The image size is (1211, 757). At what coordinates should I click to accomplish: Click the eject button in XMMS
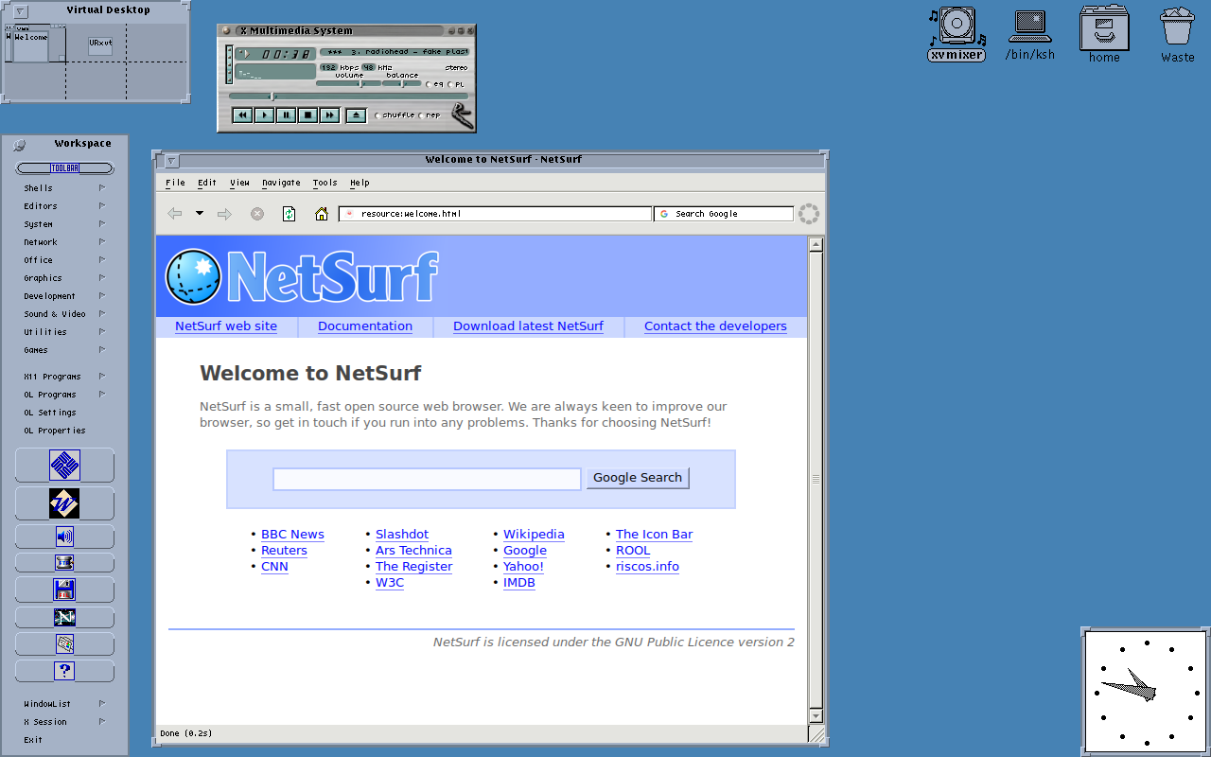[356, 115]
